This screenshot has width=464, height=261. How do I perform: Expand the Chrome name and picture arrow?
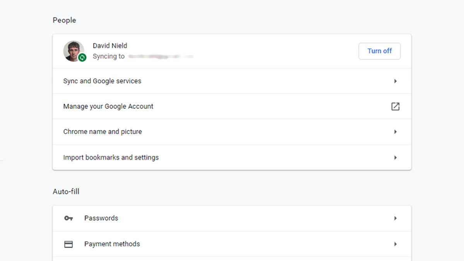pyautogui.click(x=395, y=132)
